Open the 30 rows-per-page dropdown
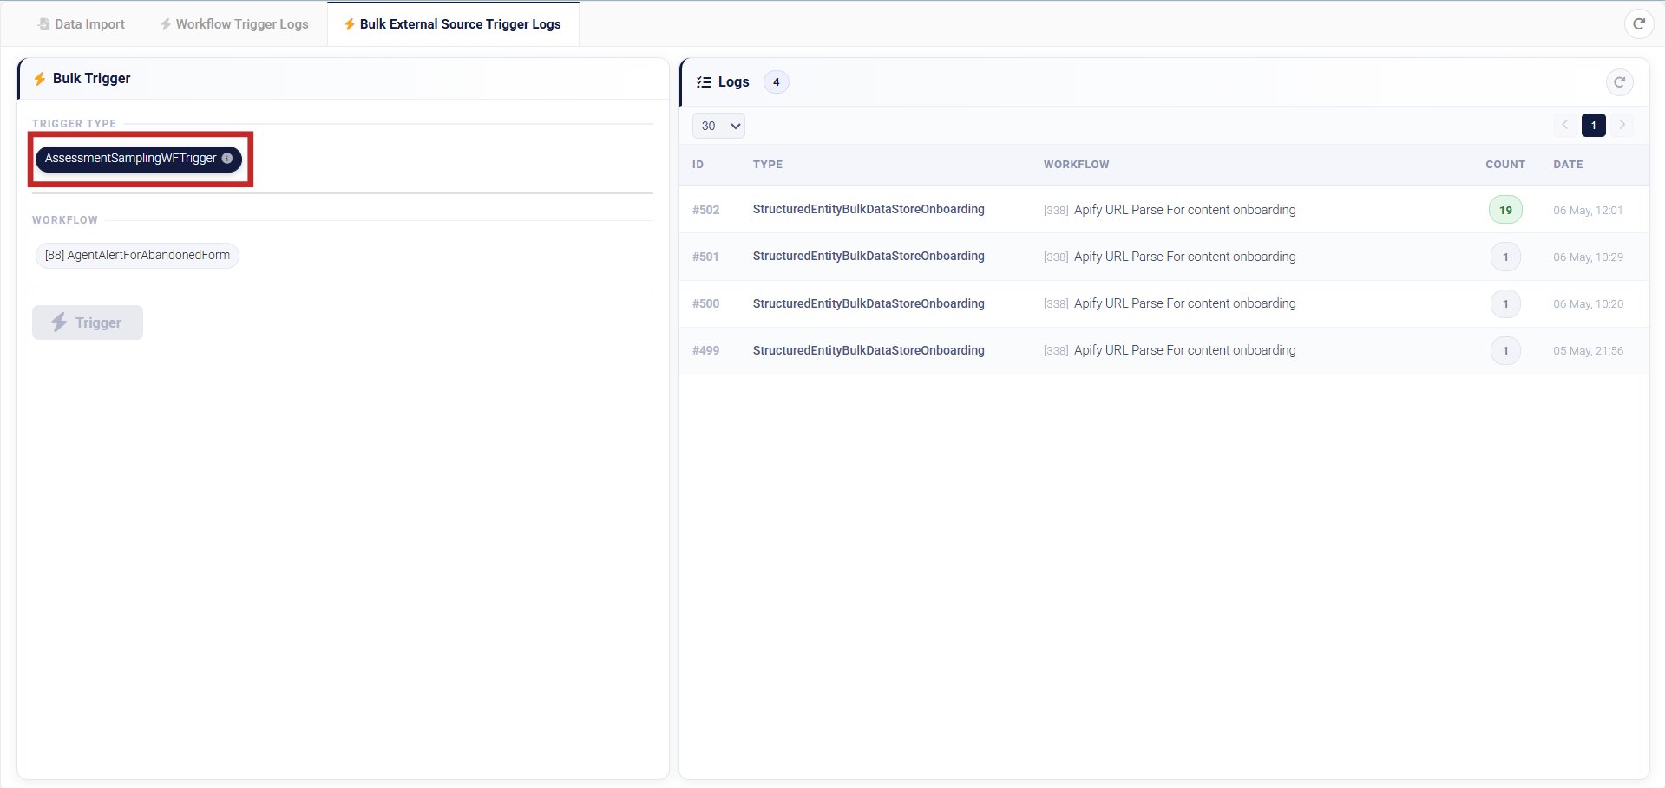Screen dimensions: 1665x788 tap(718, 126)
